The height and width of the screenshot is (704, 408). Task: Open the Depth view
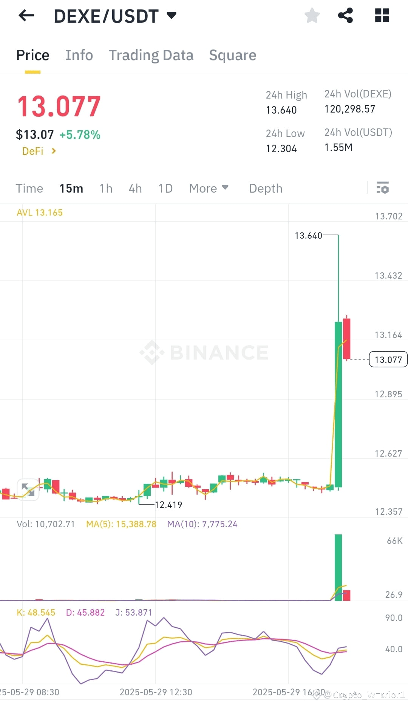pyautogui.click(x=265, y=188)
